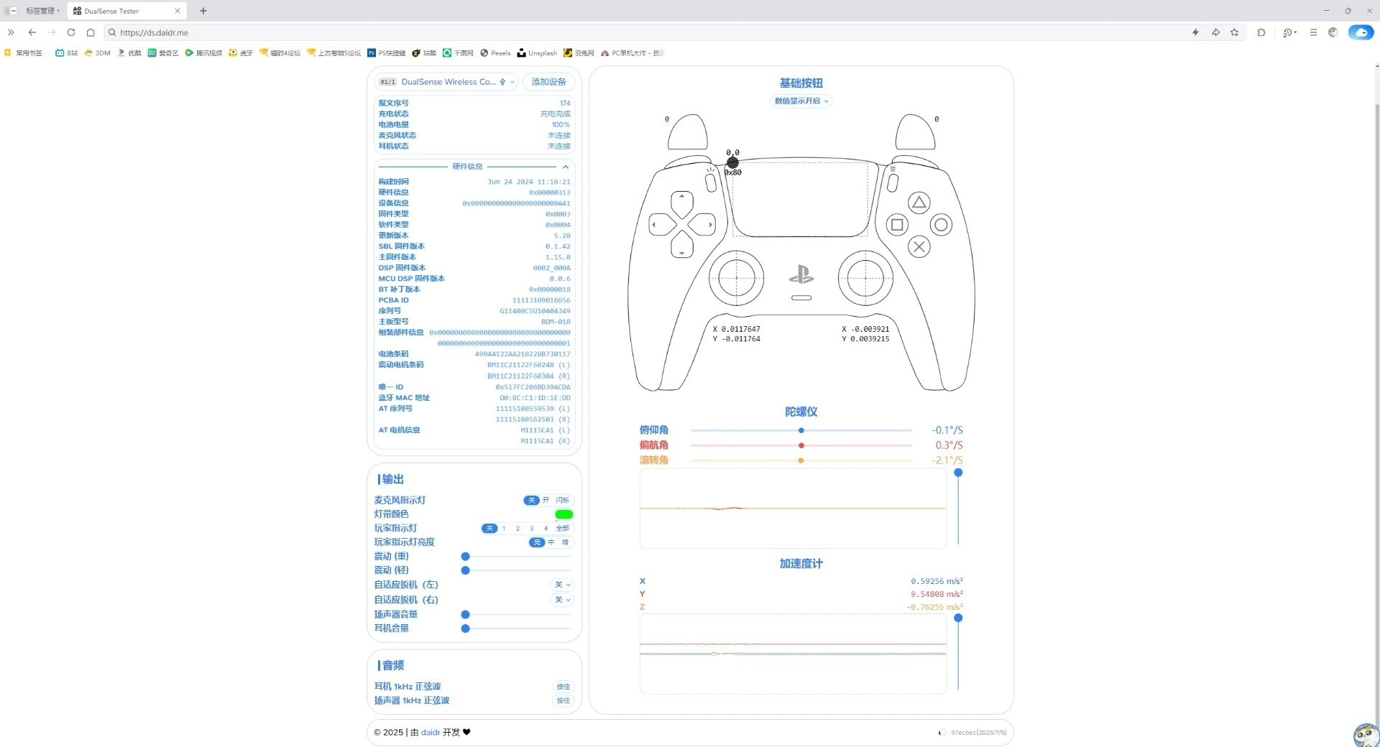Click the 扬声器音量 speaker volume slider
Screen dimensions: 1380x747
[517, 615]
